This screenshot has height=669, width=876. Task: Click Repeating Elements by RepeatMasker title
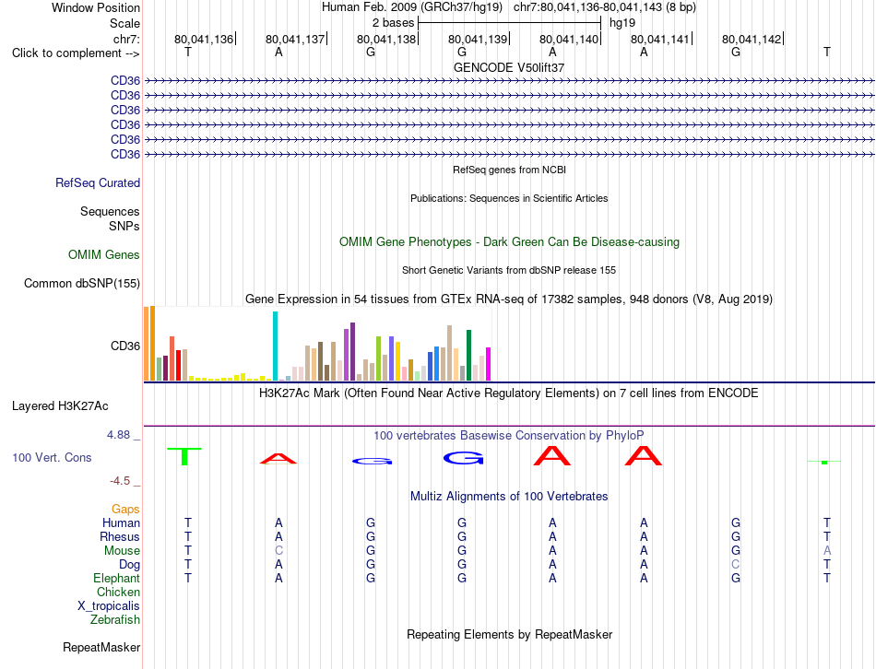[509, 634]
